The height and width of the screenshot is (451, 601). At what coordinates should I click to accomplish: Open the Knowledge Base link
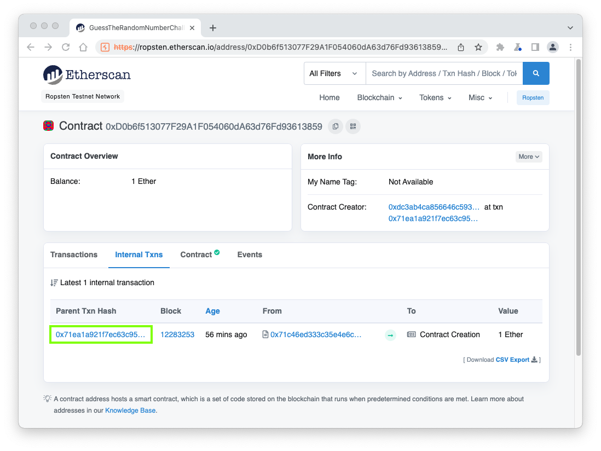tap(130, 410)
